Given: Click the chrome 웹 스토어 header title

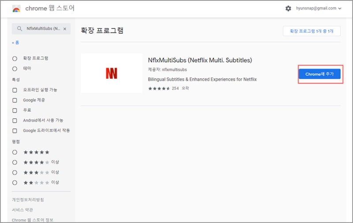Looking at the screenshot, I should point(50,8).
